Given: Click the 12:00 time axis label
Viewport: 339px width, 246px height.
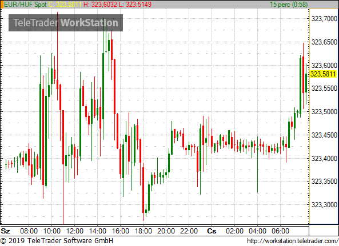Looking at the screenshot, I should click(x=74, y=231).
